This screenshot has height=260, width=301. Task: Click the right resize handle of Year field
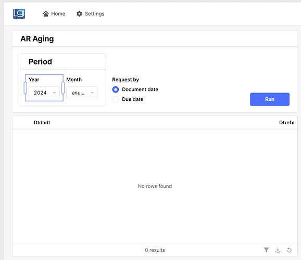pos(63,88)
